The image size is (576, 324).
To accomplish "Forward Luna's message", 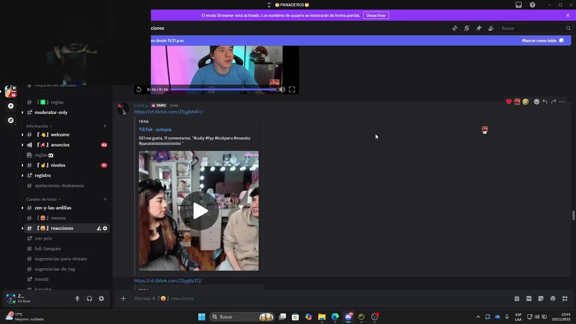I will click(553, 102).
